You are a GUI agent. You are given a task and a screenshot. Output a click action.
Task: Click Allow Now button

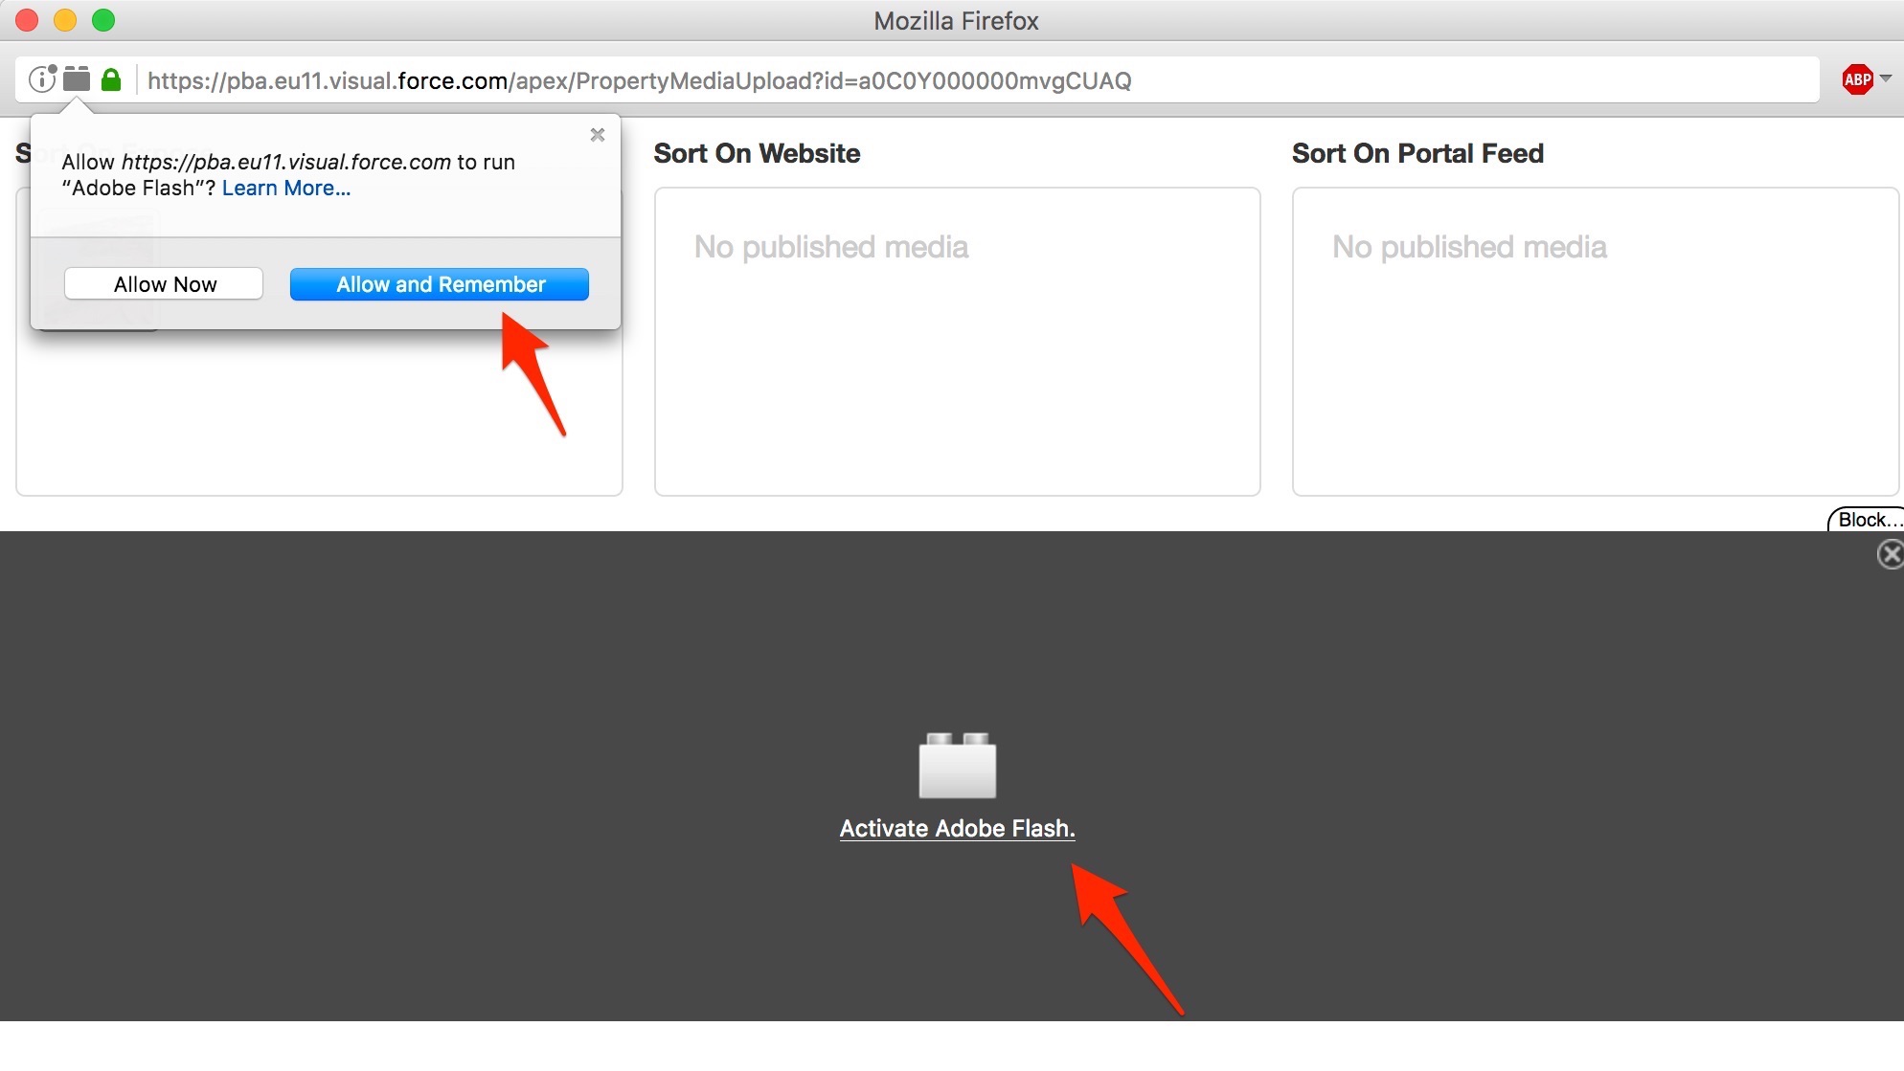click(164, 283)
